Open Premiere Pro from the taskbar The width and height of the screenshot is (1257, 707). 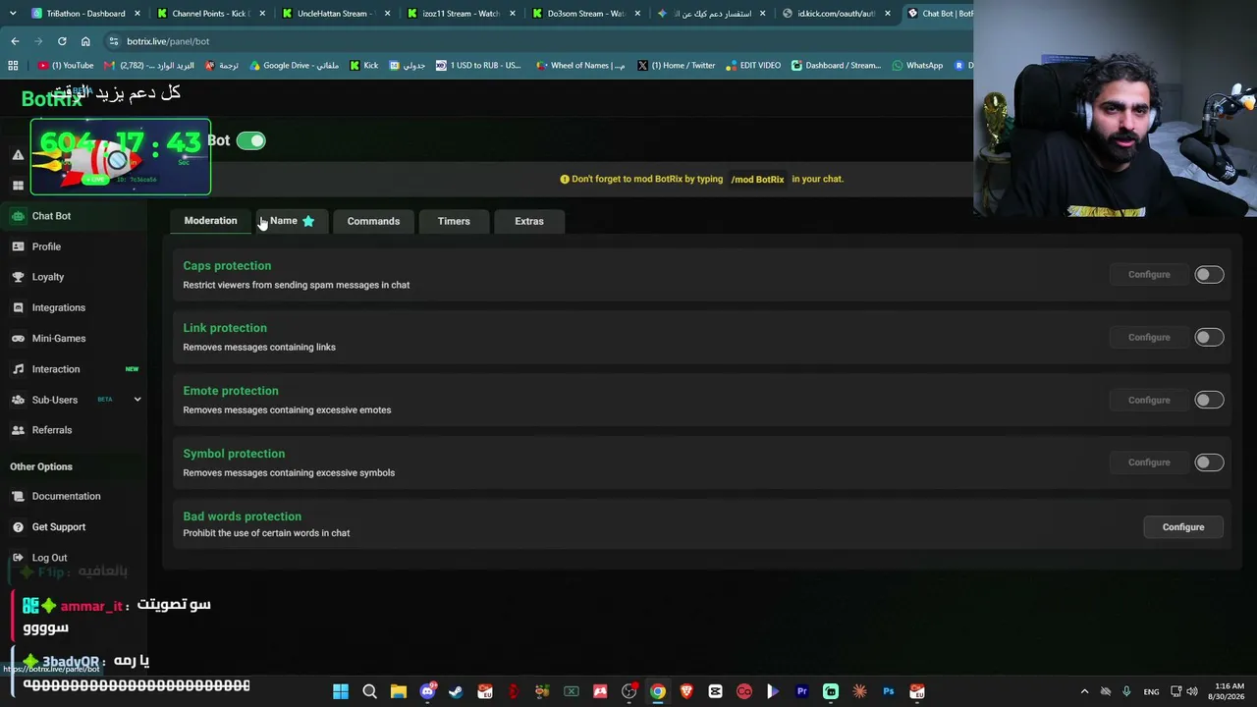tap(801, 691)
